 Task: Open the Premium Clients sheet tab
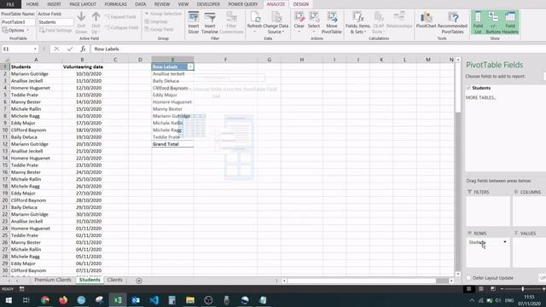(53, 280)
